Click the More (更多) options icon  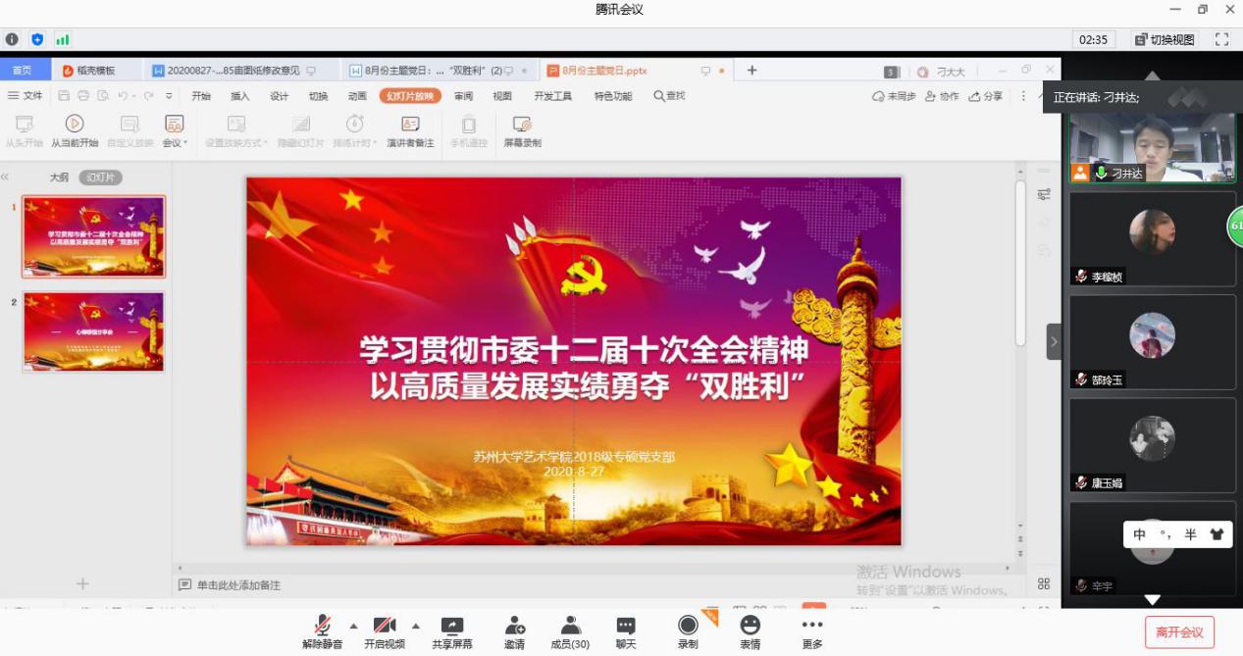click(811, 627)
